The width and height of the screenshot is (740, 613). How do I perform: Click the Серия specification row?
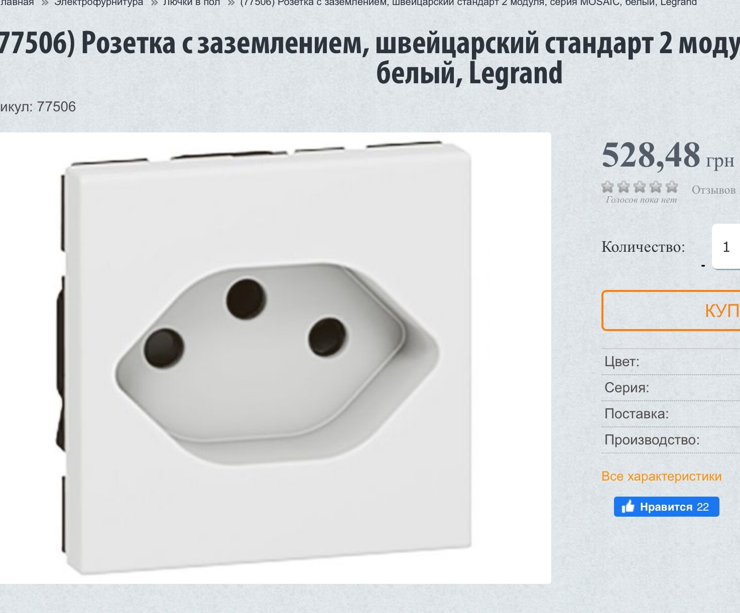click(671, 388)
